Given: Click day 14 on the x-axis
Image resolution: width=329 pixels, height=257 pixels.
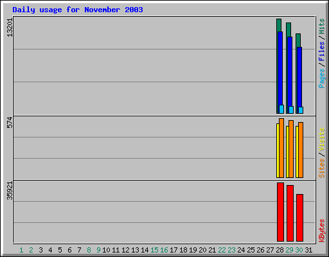Looking at the screenshot, I should (145, 250).
